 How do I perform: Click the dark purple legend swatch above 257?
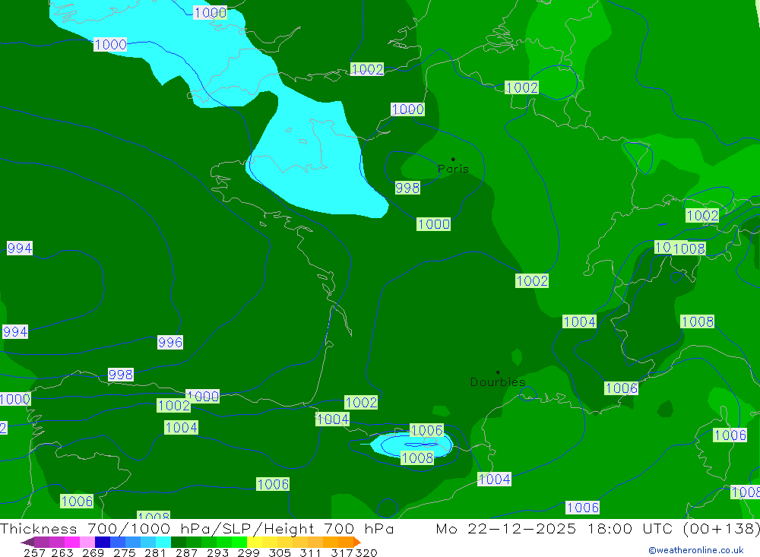coord(41,542)
